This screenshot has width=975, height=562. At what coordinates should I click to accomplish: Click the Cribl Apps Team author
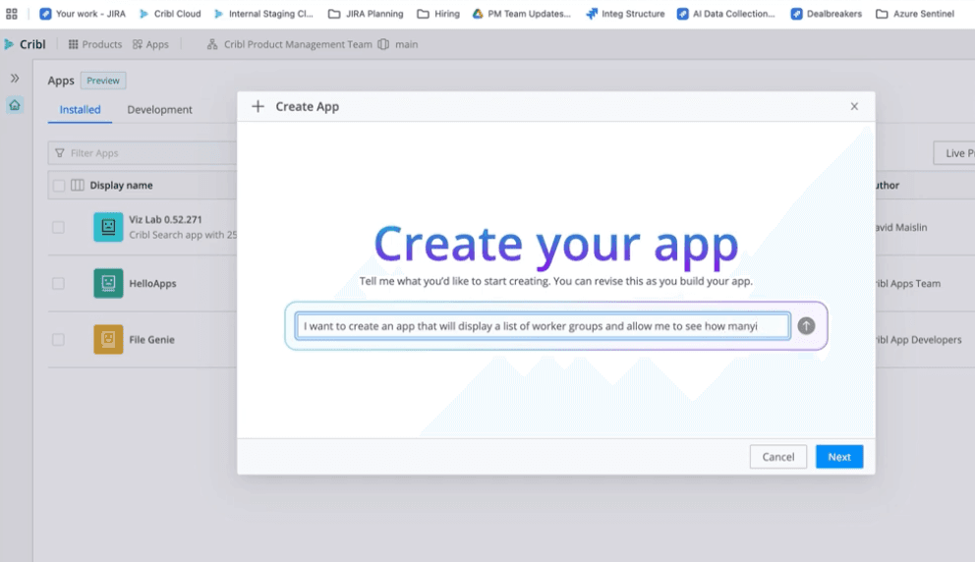908,284
